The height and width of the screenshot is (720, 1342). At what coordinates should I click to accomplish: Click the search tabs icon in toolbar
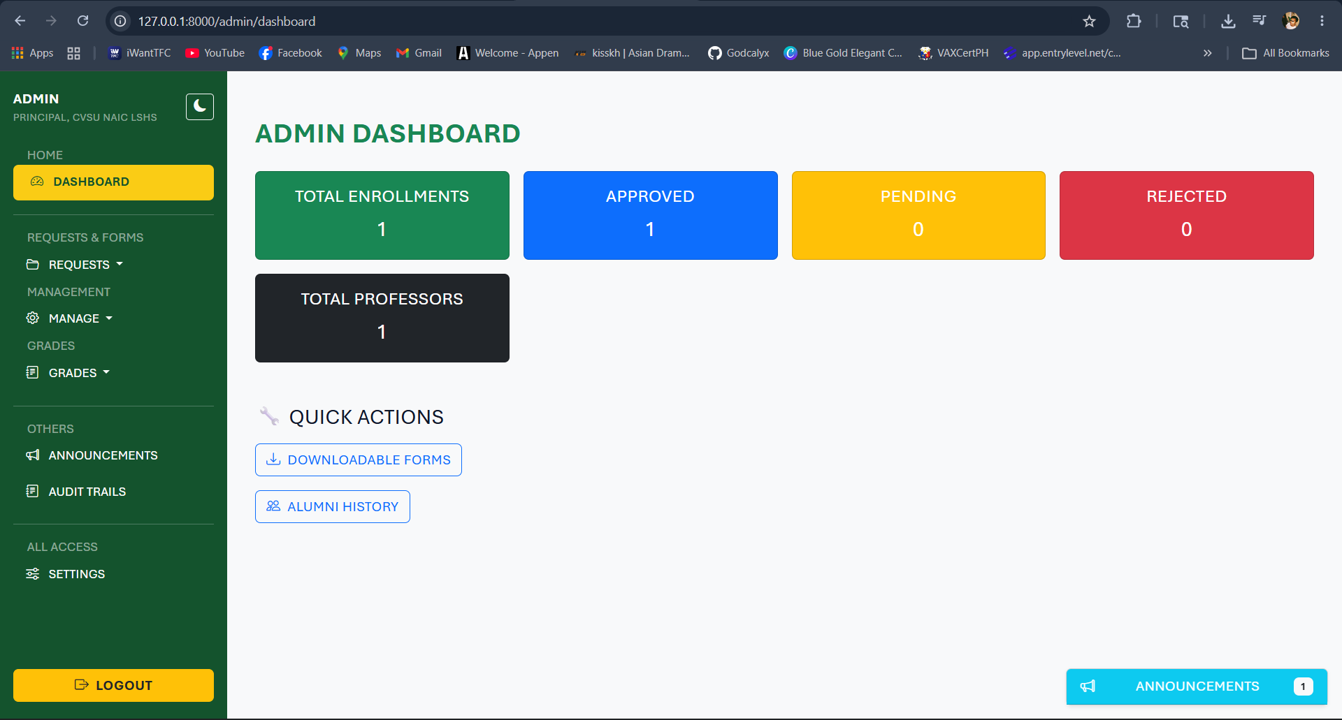[x=1181, y=22]
